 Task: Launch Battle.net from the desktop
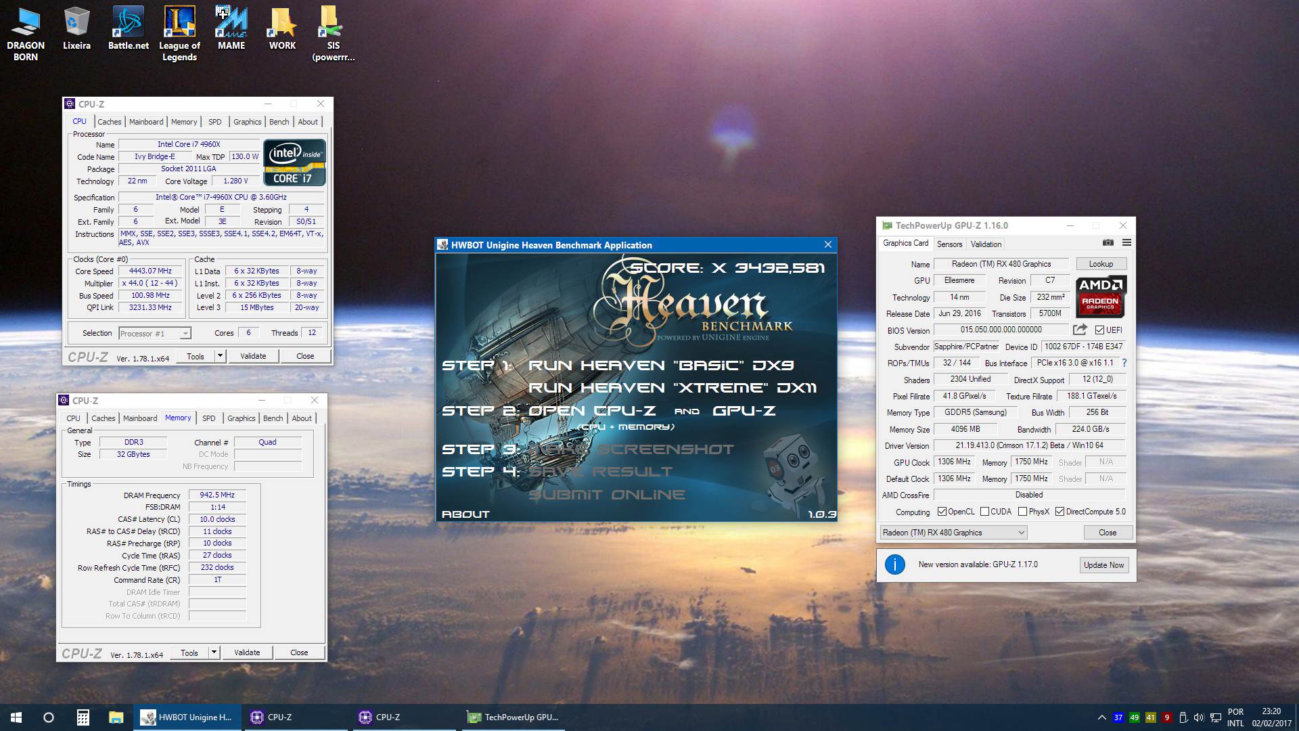tap(129, 28)
